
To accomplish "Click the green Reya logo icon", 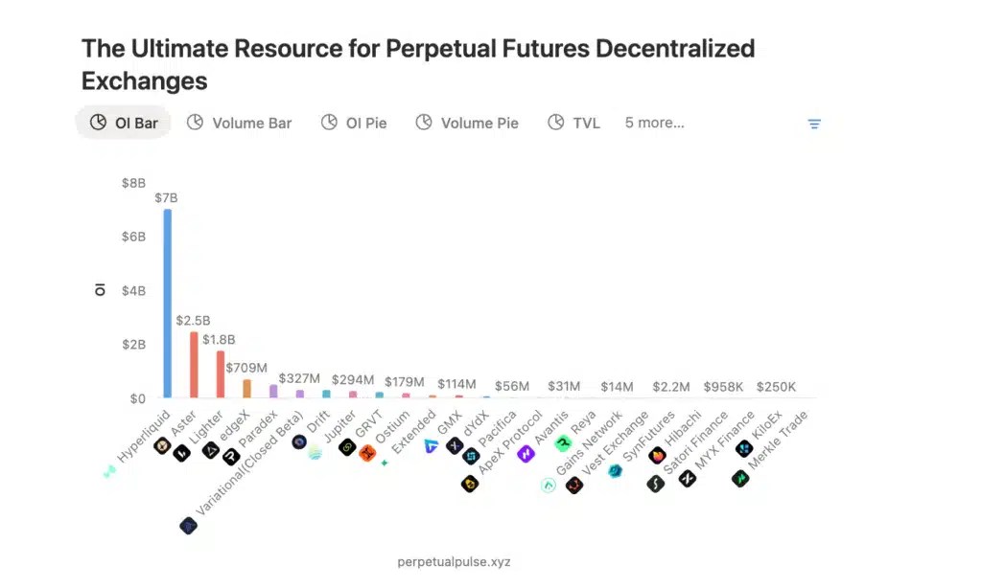I will pyautogui.click(x=563, y=443).
